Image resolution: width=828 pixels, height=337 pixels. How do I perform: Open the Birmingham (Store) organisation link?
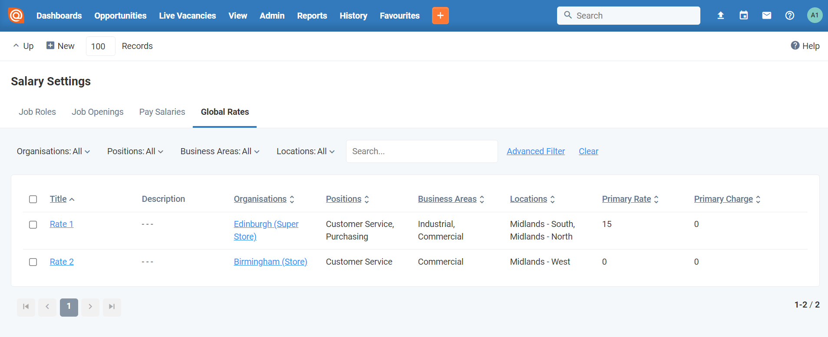271,262
